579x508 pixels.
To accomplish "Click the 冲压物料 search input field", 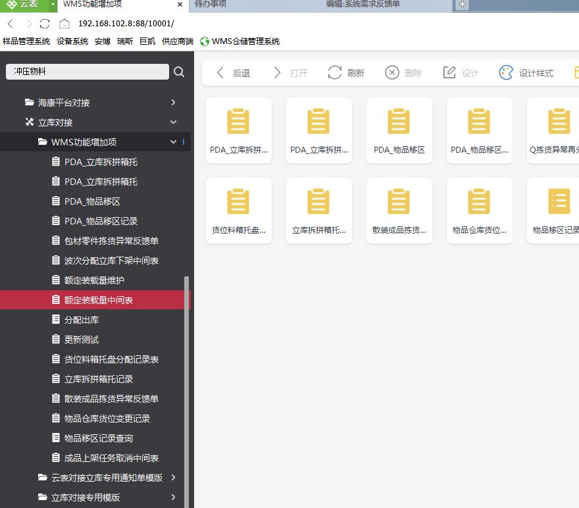I will [x=88, y=72].
